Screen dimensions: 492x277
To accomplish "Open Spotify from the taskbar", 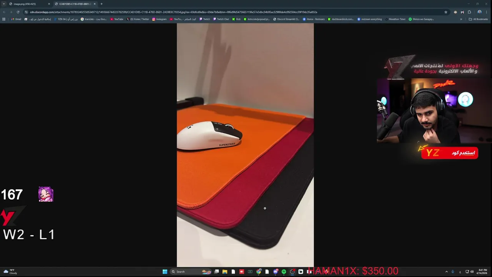I will (284, 272).
